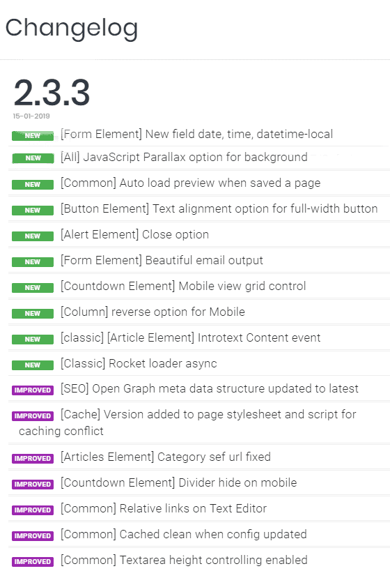This screenshot has height=571, width=390.
Task: Click IMPROVED badge beside SEO Open Graph entry
Action: (33, 390)
